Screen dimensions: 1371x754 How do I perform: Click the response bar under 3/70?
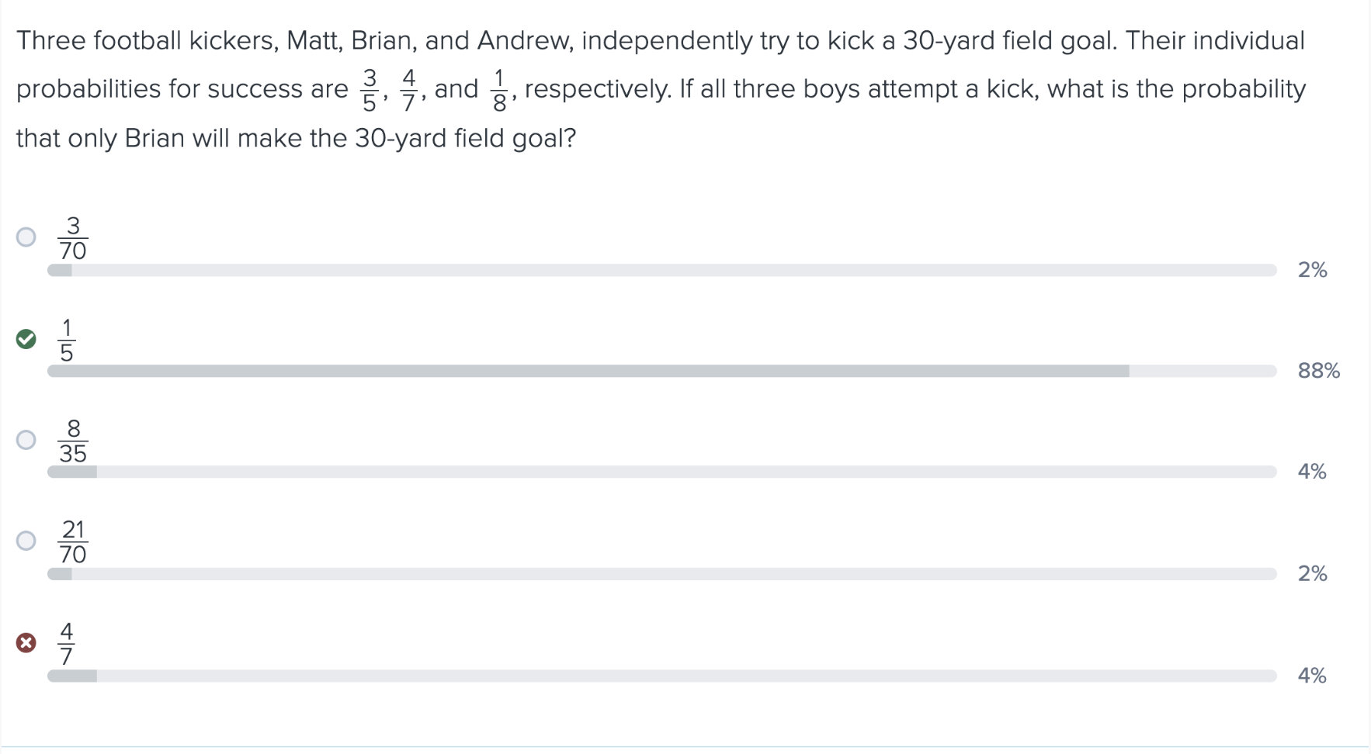coord(661,270)
